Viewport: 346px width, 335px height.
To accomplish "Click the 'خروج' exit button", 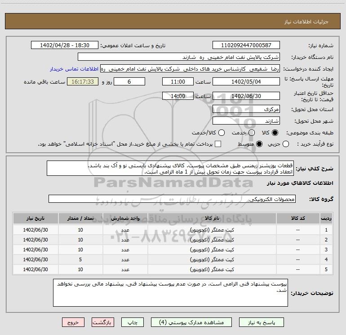I will 73,322.
